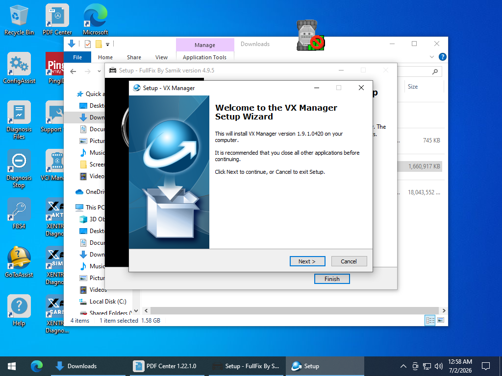Viewport: 502px width, 376px height.
Task: Click the taskbar clock showing 12:58 AM
Action: (460, 366)
